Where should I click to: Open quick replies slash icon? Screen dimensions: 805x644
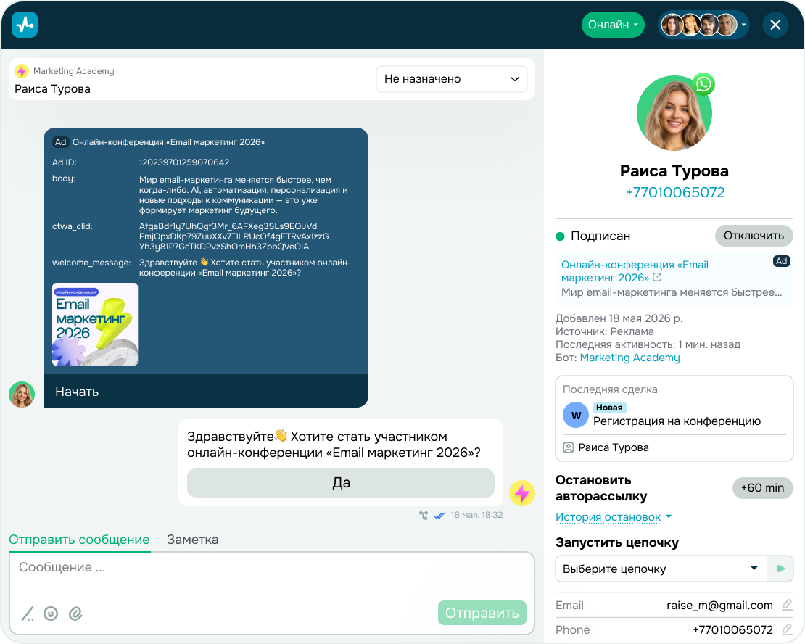pyautogui.click(x=28, y=614)
